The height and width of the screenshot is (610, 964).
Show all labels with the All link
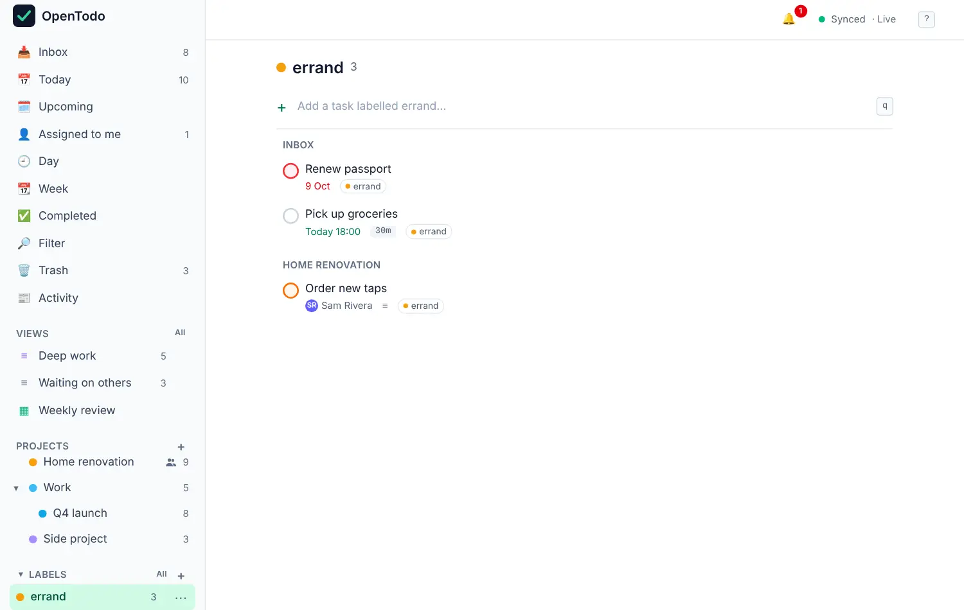[x=161, y=574]
